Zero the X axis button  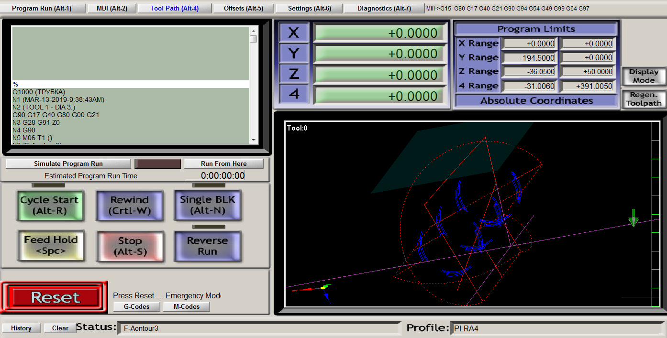294,33
